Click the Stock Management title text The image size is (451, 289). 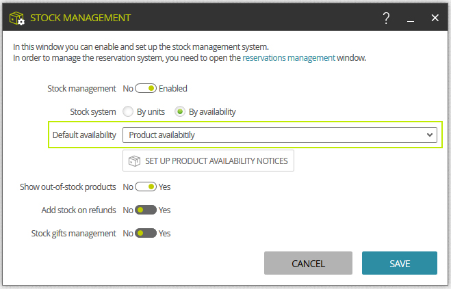pyautogui.click(x=80, y=18)
